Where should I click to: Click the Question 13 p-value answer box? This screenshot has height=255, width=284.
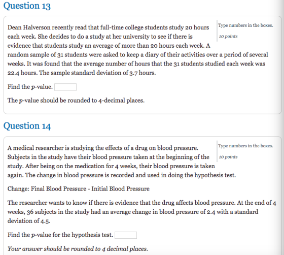click(x=65, y=87)
